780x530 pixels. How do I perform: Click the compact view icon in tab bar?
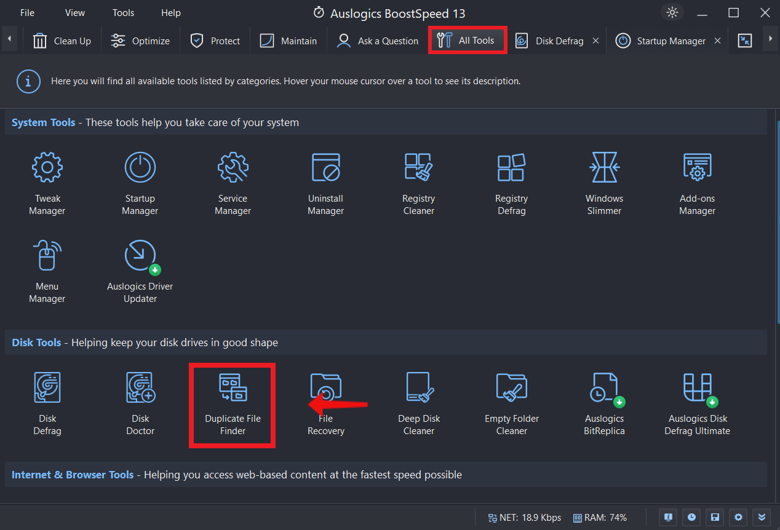click(745, 41)
